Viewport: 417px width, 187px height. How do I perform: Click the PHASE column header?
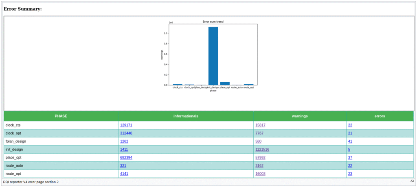point(61,116)
